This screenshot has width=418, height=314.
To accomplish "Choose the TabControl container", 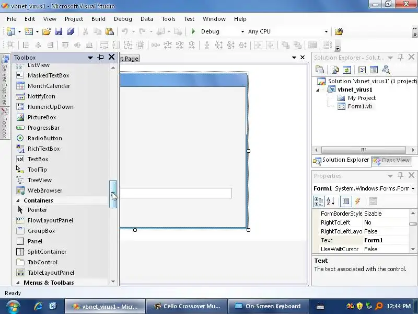I will [42, 262].
